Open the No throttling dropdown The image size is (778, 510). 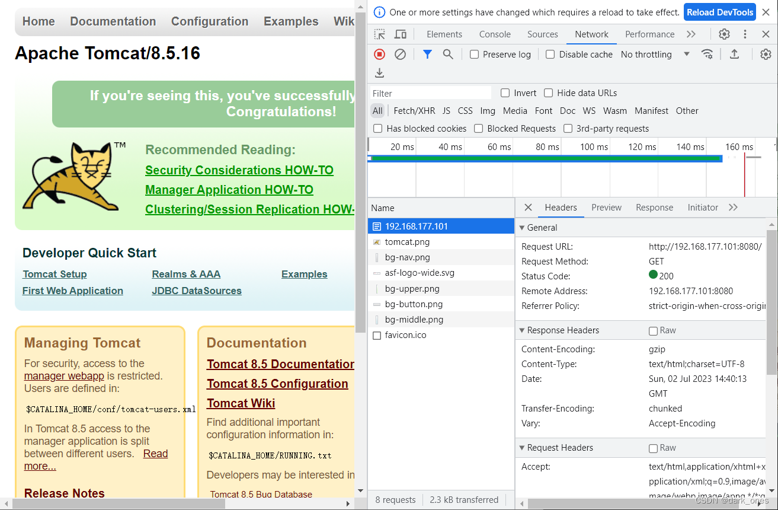click(x=655, y=55)
